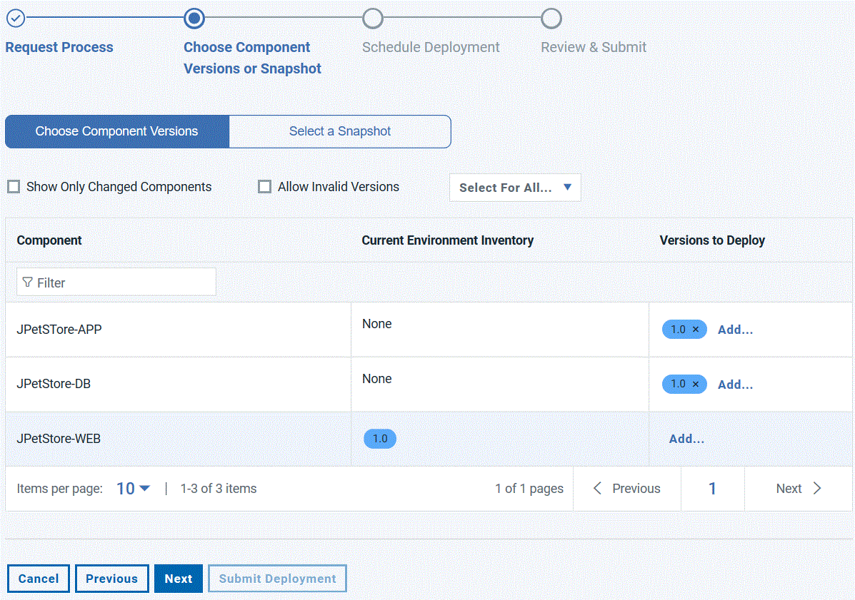
Task: Check Allow Invalid Versions
Action: 265,187
